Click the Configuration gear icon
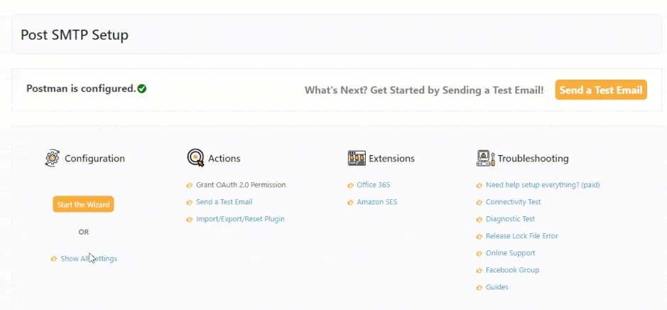Image resolution: width=667 pixels, height=310 pixels. tap(53, 158)
